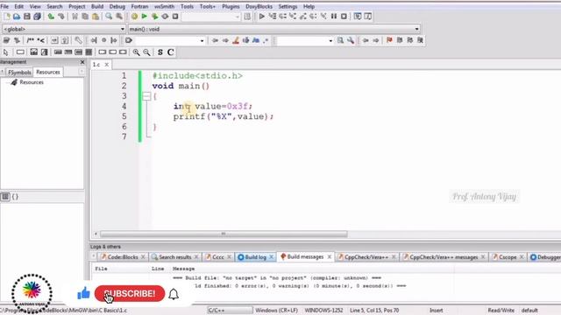
Task: Click the Replace icon
Action: [119, 17]
